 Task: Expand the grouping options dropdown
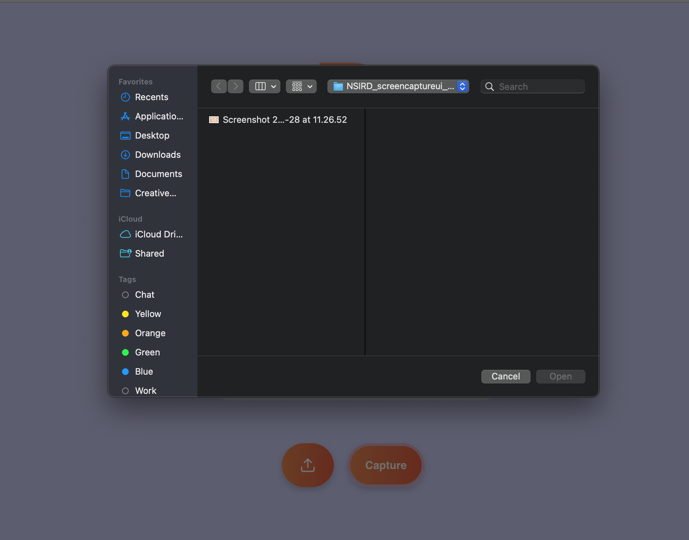click(301, 86)
